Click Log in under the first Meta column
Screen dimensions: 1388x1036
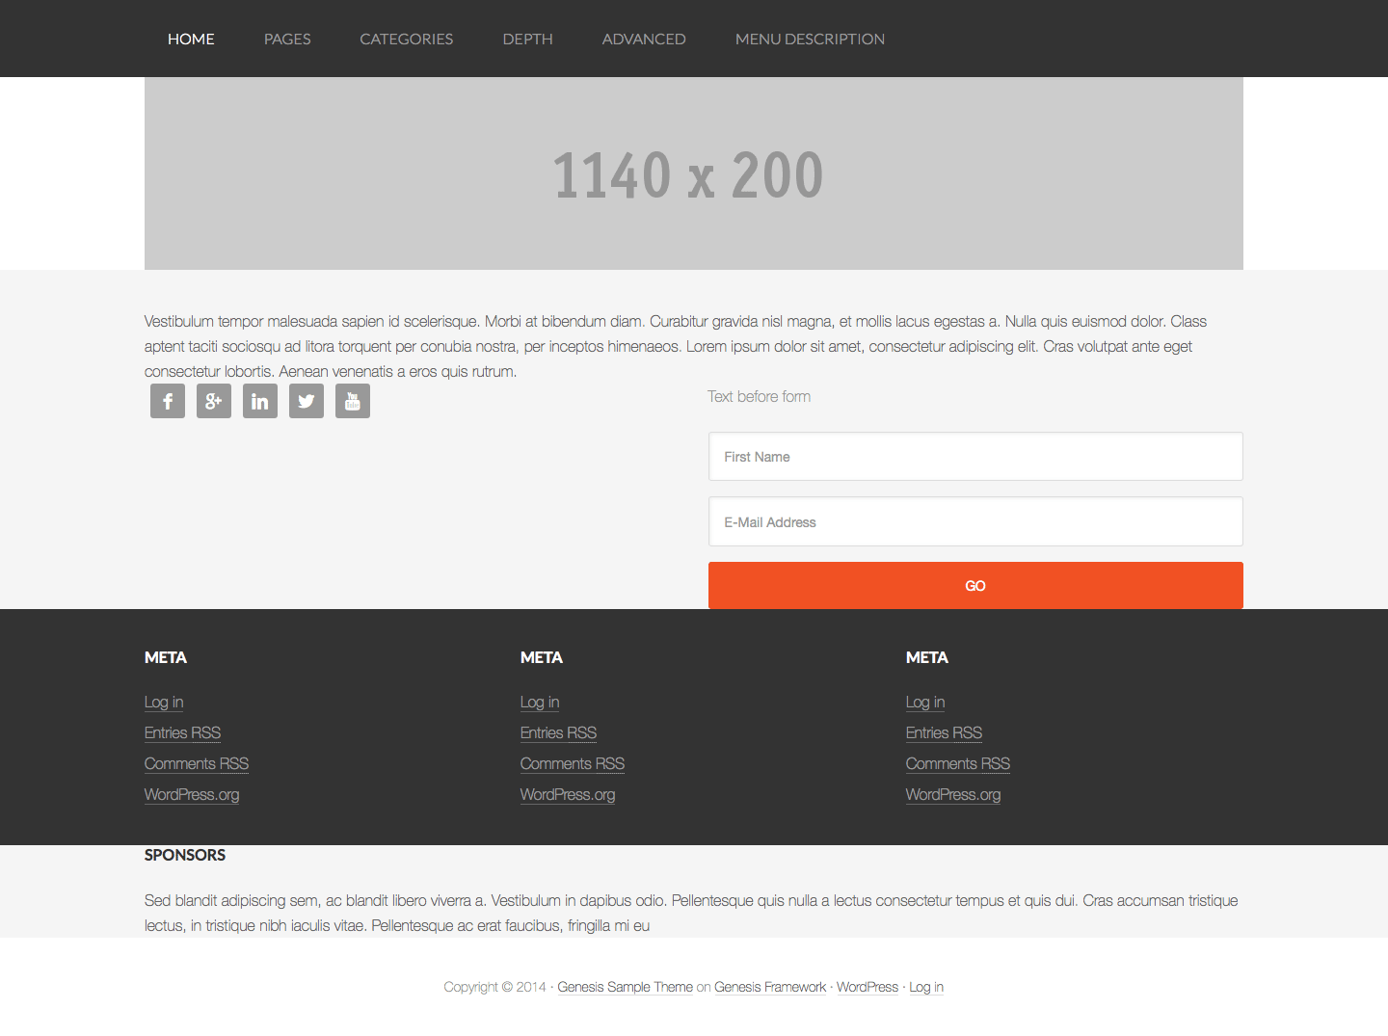(164, 703)
